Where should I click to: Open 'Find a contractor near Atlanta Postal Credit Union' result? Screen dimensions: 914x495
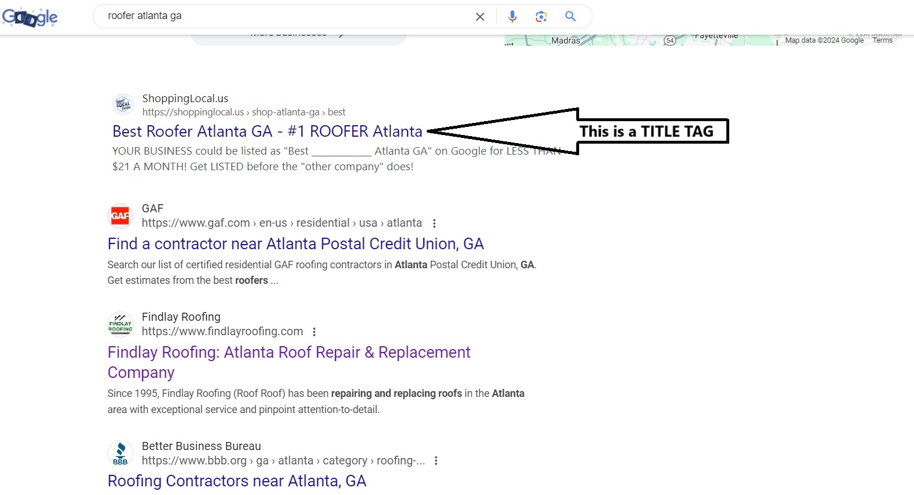coord(295,244)
